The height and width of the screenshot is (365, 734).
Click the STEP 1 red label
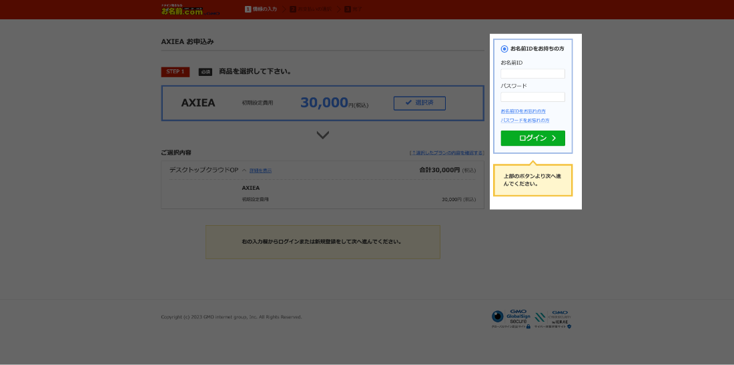175,72
